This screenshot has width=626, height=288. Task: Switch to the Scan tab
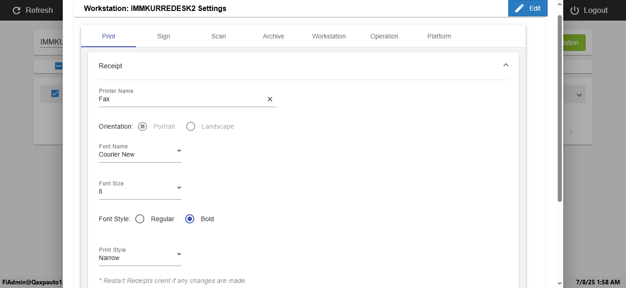point(219,36)
